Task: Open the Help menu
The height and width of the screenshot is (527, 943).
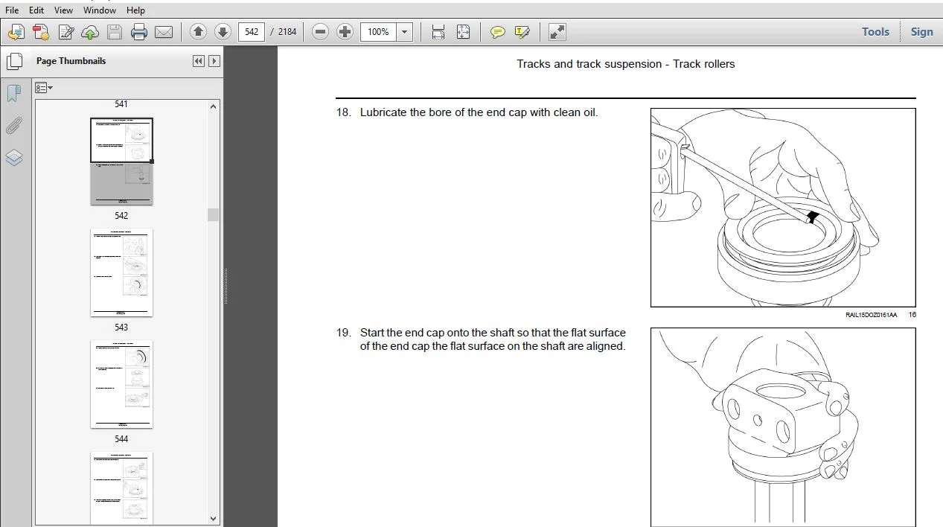Action: [135, 10]
